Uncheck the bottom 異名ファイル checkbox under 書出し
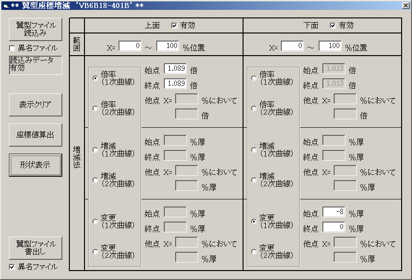The width and height of the screenshot is (412, 280). click(x=12, y=267)
